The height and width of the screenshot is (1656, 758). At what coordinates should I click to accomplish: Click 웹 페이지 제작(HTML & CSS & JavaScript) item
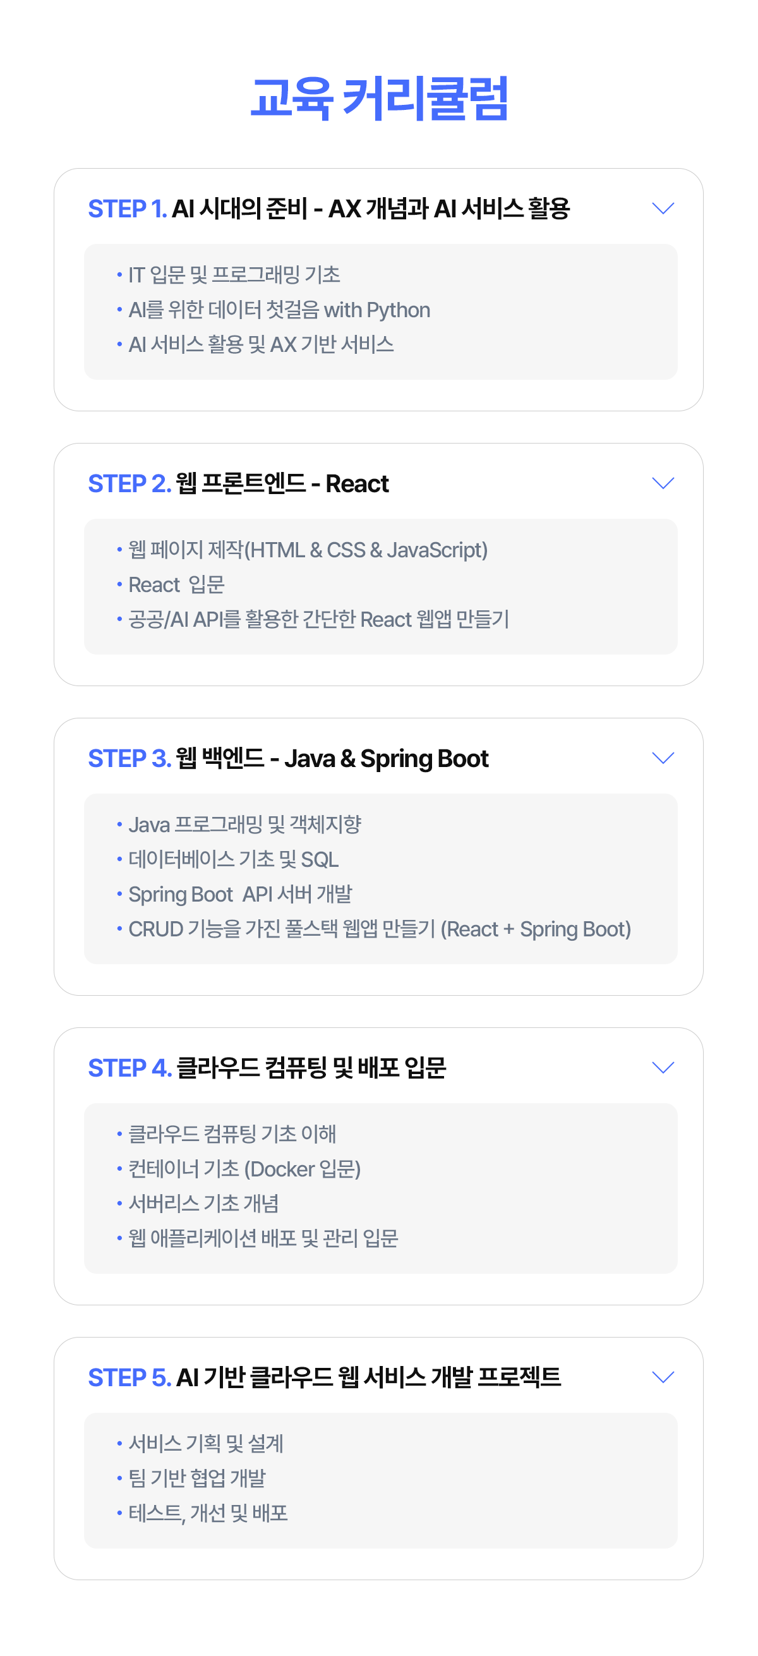[308, 550]
